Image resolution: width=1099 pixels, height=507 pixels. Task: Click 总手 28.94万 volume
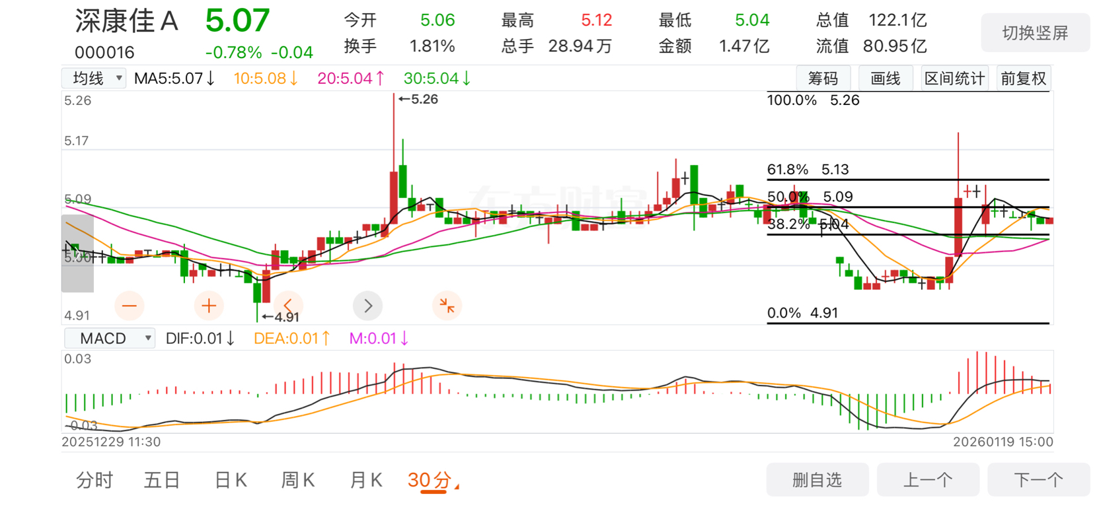(556, 46)
